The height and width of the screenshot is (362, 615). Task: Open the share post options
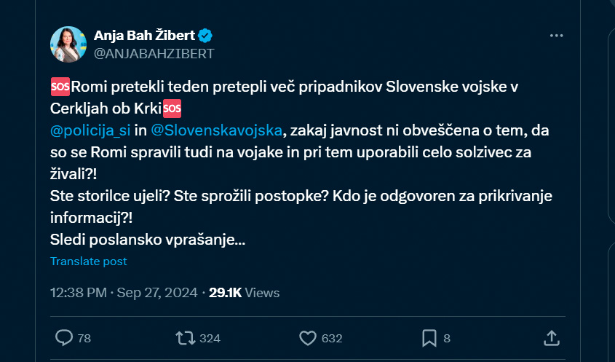552,337
